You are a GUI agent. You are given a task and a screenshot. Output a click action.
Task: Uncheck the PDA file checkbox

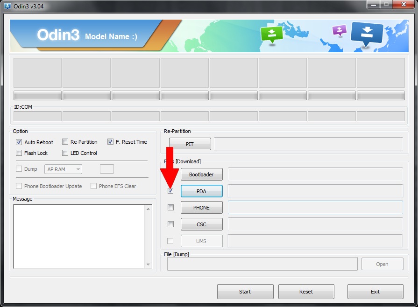coord(170,191)
